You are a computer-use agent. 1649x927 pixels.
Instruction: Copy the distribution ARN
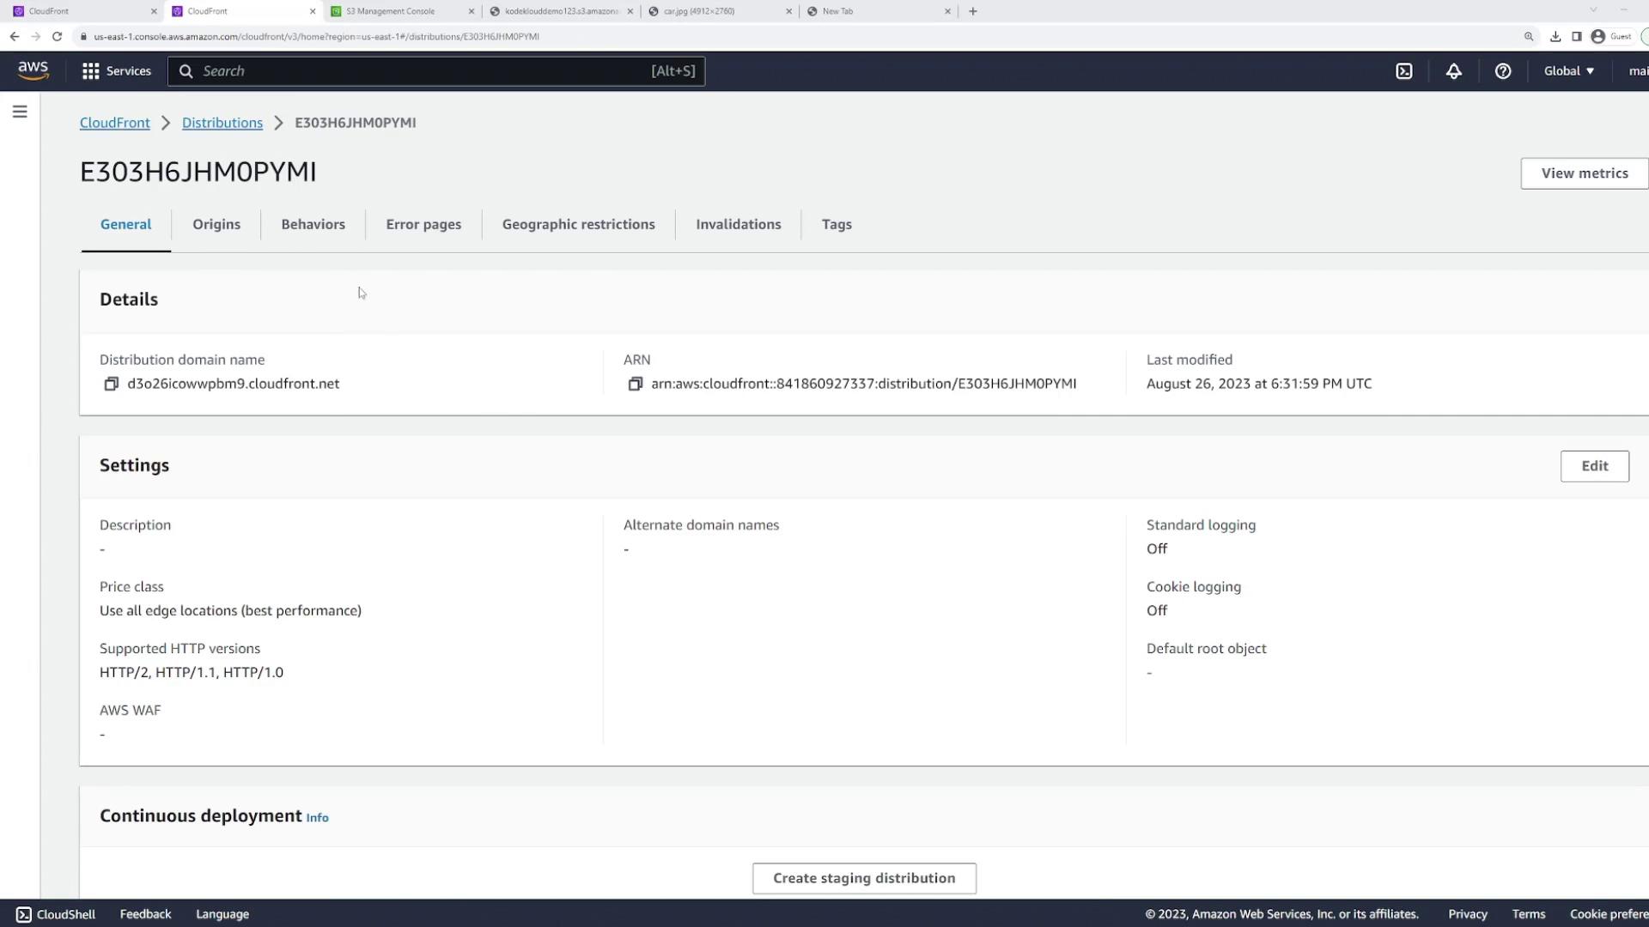click(x=635, y=384)
